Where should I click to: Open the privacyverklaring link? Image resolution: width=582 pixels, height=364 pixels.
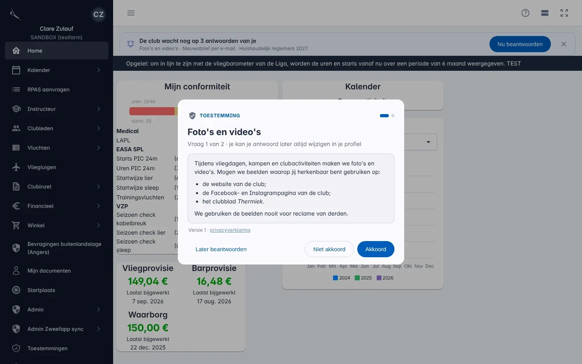230,230
